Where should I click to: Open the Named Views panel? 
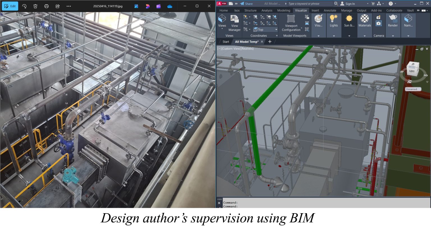coord(408,25)
